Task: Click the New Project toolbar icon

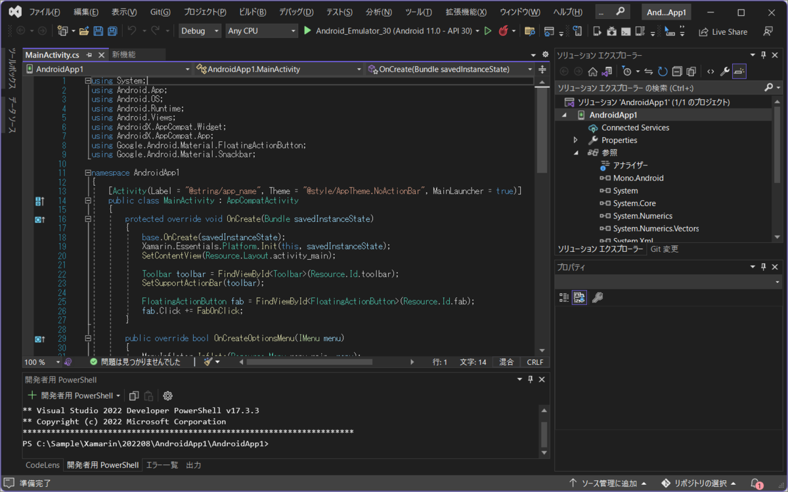Action: [62, 31]
